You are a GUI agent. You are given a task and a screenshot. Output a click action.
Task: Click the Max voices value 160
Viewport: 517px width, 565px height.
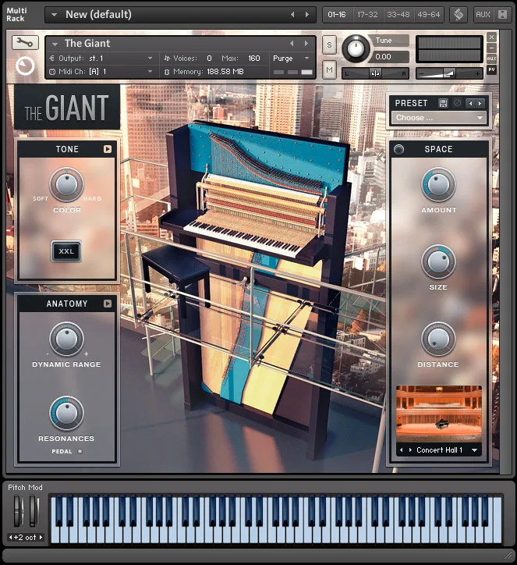tap(253, 58)
